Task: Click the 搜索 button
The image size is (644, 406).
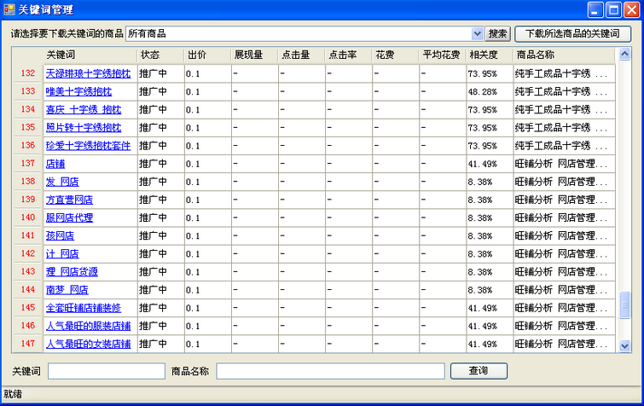Action: (x=498, y=33)
